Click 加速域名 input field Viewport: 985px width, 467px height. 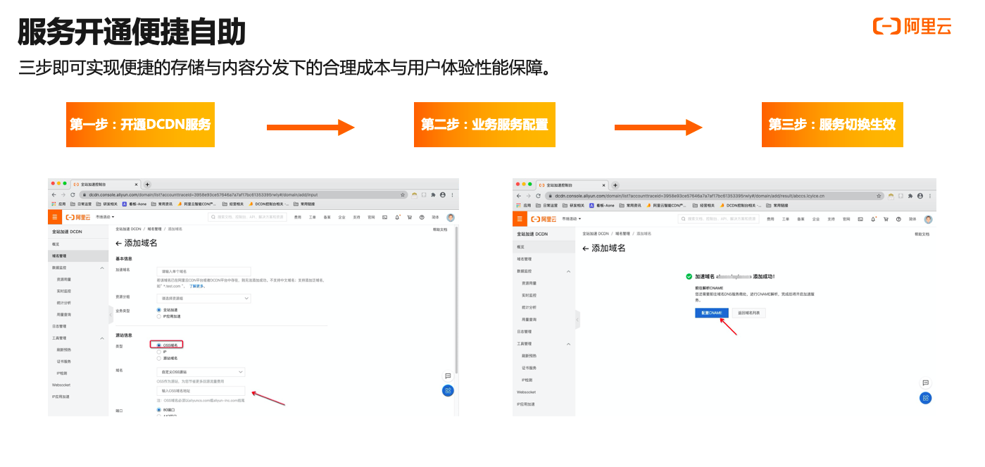(x=203, y=270)
